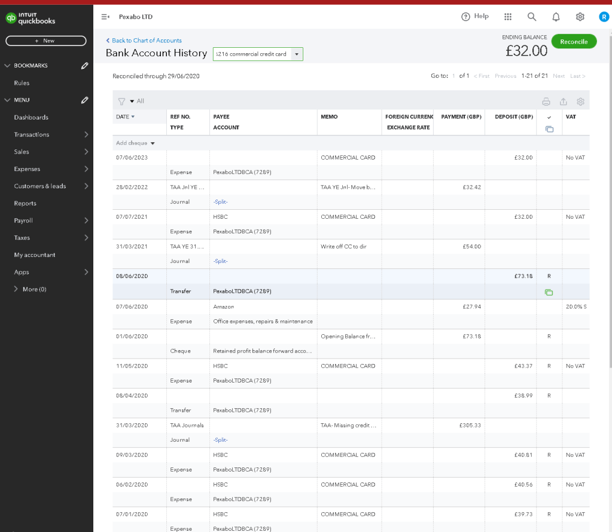Click the Go to page number field
The image size is (612, 532).
pyautogui.click(x=453, y=76)
